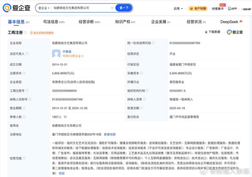Click the APP download icon
The width and height of the screenshot is (252, 177).
click(232, 9)
